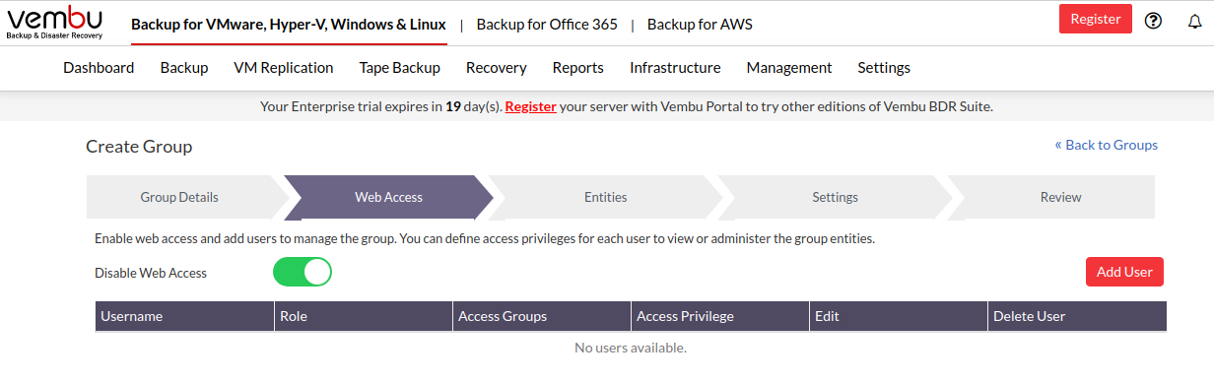Switch to Backup for Office 365 tab
1214x383 pixels.
point(547,24)
